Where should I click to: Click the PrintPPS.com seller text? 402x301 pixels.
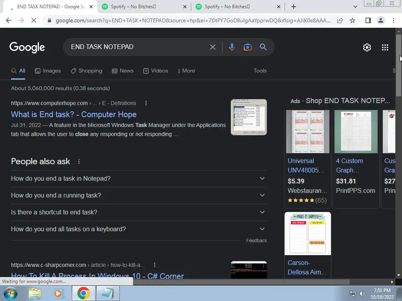(x=355, y=191)
